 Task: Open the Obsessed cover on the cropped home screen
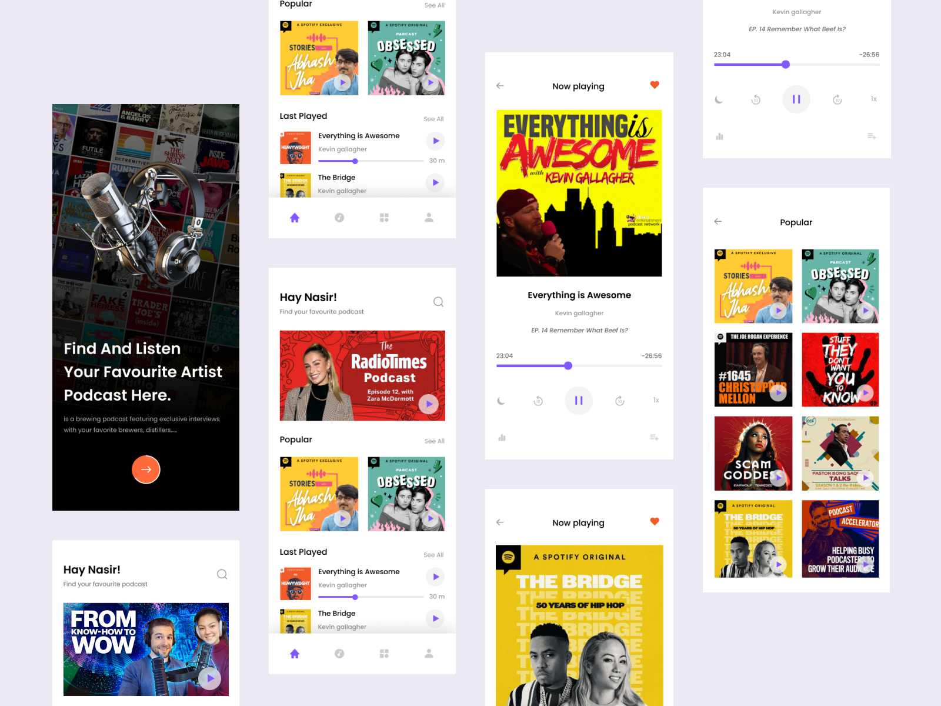tap(406, 58)
